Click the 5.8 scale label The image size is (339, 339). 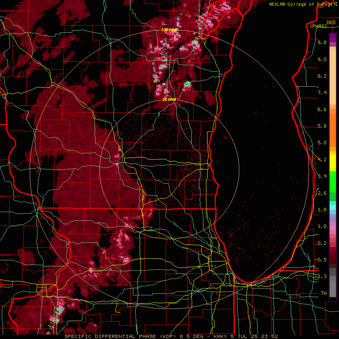322,126
